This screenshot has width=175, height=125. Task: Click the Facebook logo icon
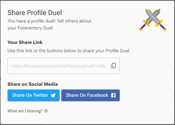pos(113,95)
